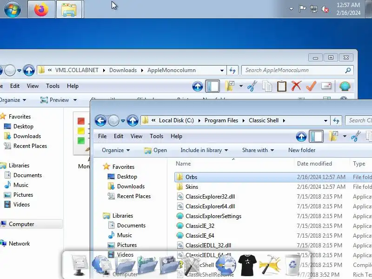Expand the arrow after the Classic Shell breadcrumb

point(284,121)
